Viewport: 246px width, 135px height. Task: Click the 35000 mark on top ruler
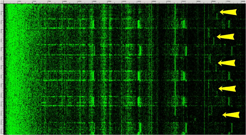pos(214,2)
